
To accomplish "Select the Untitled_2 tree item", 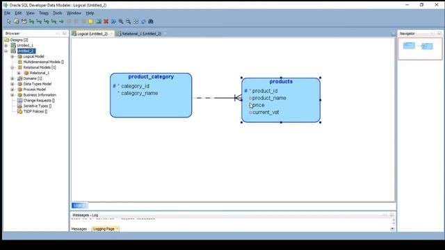I will pos(26,51).
